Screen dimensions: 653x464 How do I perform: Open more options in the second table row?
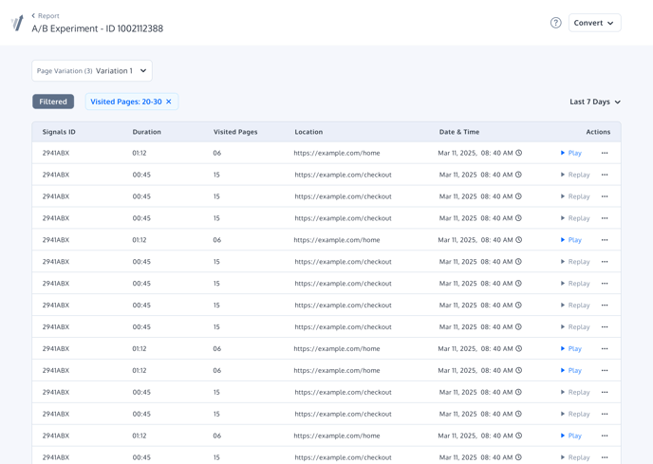(605, 175)
